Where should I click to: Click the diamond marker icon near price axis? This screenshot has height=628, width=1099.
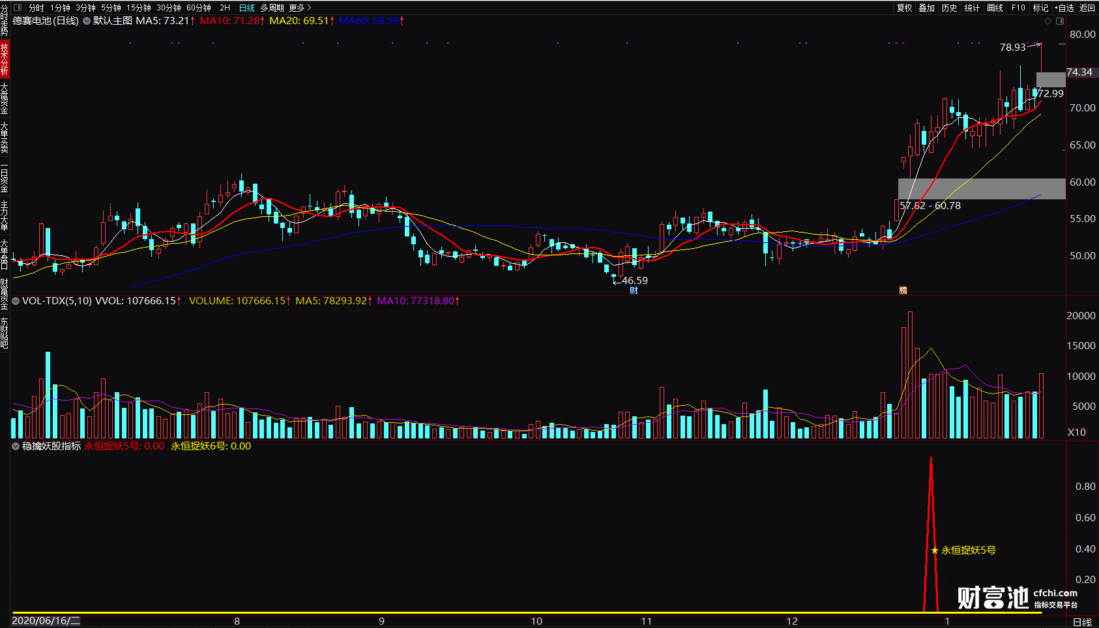[1048, 21]
